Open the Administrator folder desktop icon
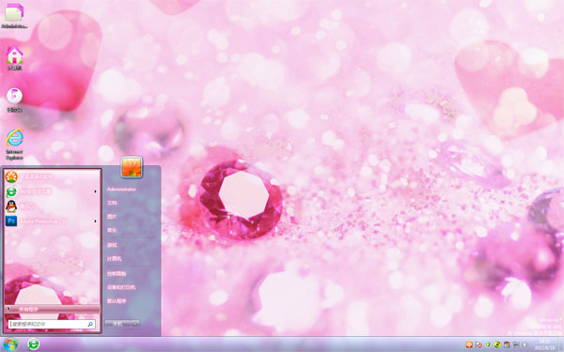The width and height of the screenshot is (564, 352). coord(14,15)
